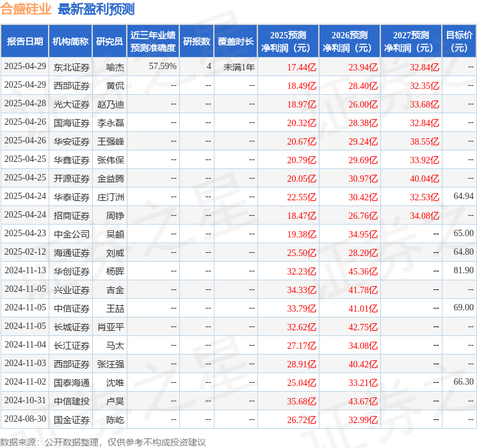Select 国金证券 institution cell
Image resolution: width=477 pixels, height=448 pixels.
tap(72, 420)
